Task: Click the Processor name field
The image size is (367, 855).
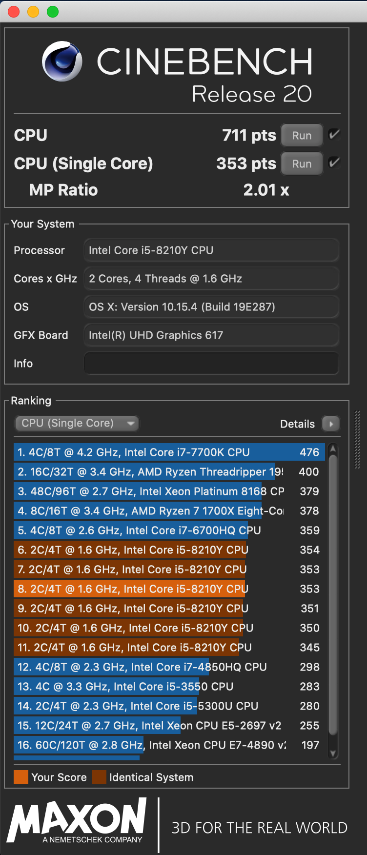Action: (x=211, y=250)
